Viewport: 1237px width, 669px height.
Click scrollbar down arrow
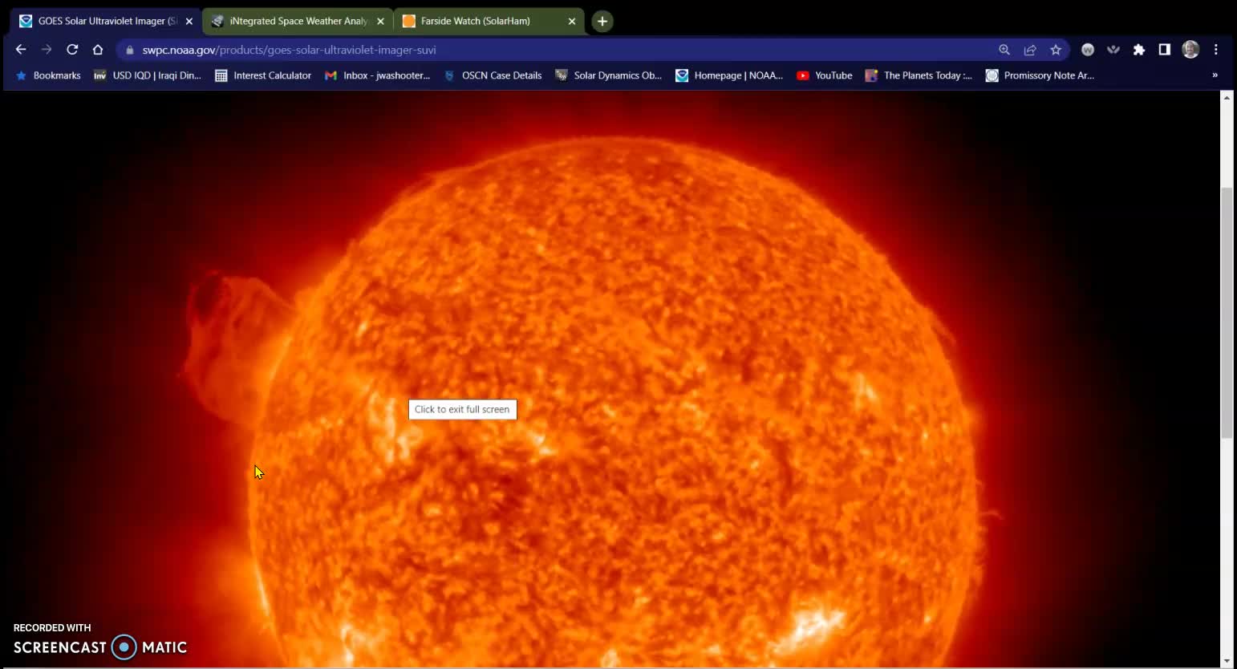coord(1226,662)
